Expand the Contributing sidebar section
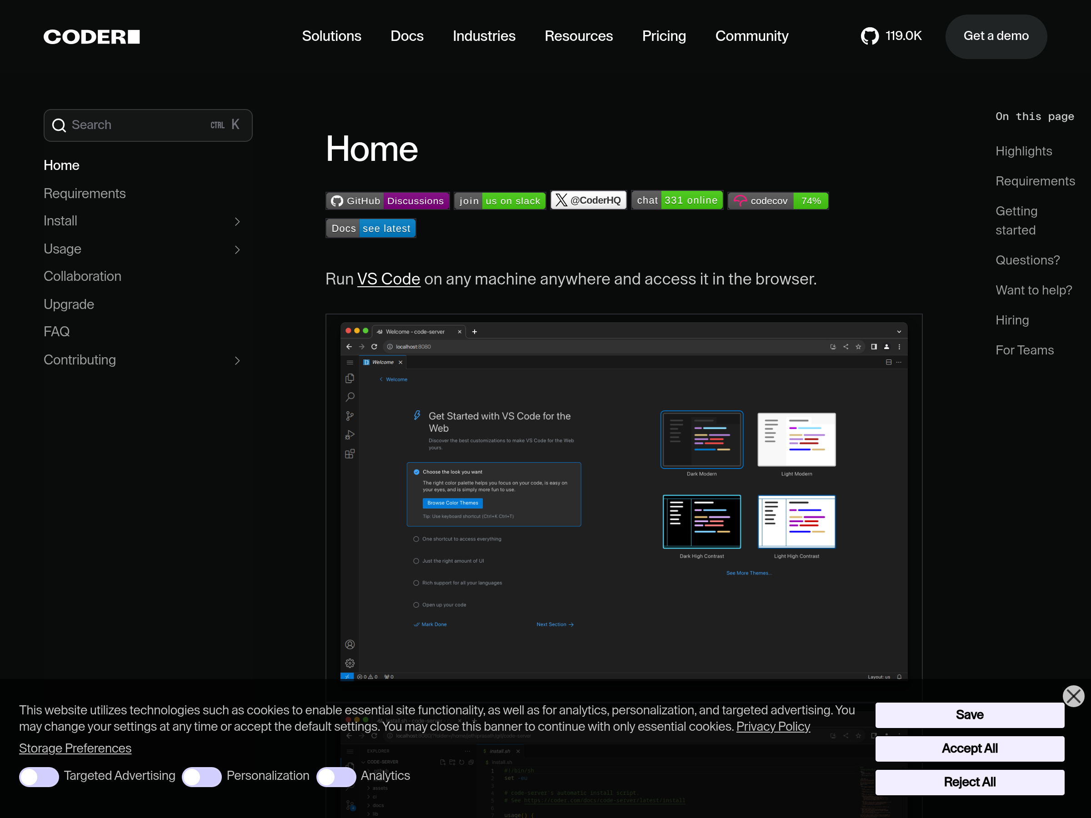 coord(237,360)
